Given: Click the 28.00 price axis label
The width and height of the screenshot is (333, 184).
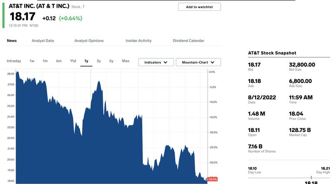Looking at the screenshot, I should [11, 74].
